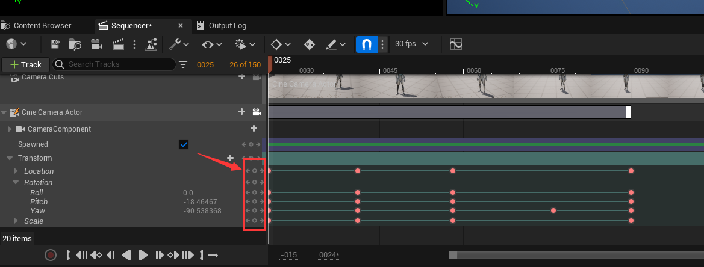Open the 30 fps frame rate dropdown
The width and height of the screenshot is (704, 267).
click(x=411, y=44)
